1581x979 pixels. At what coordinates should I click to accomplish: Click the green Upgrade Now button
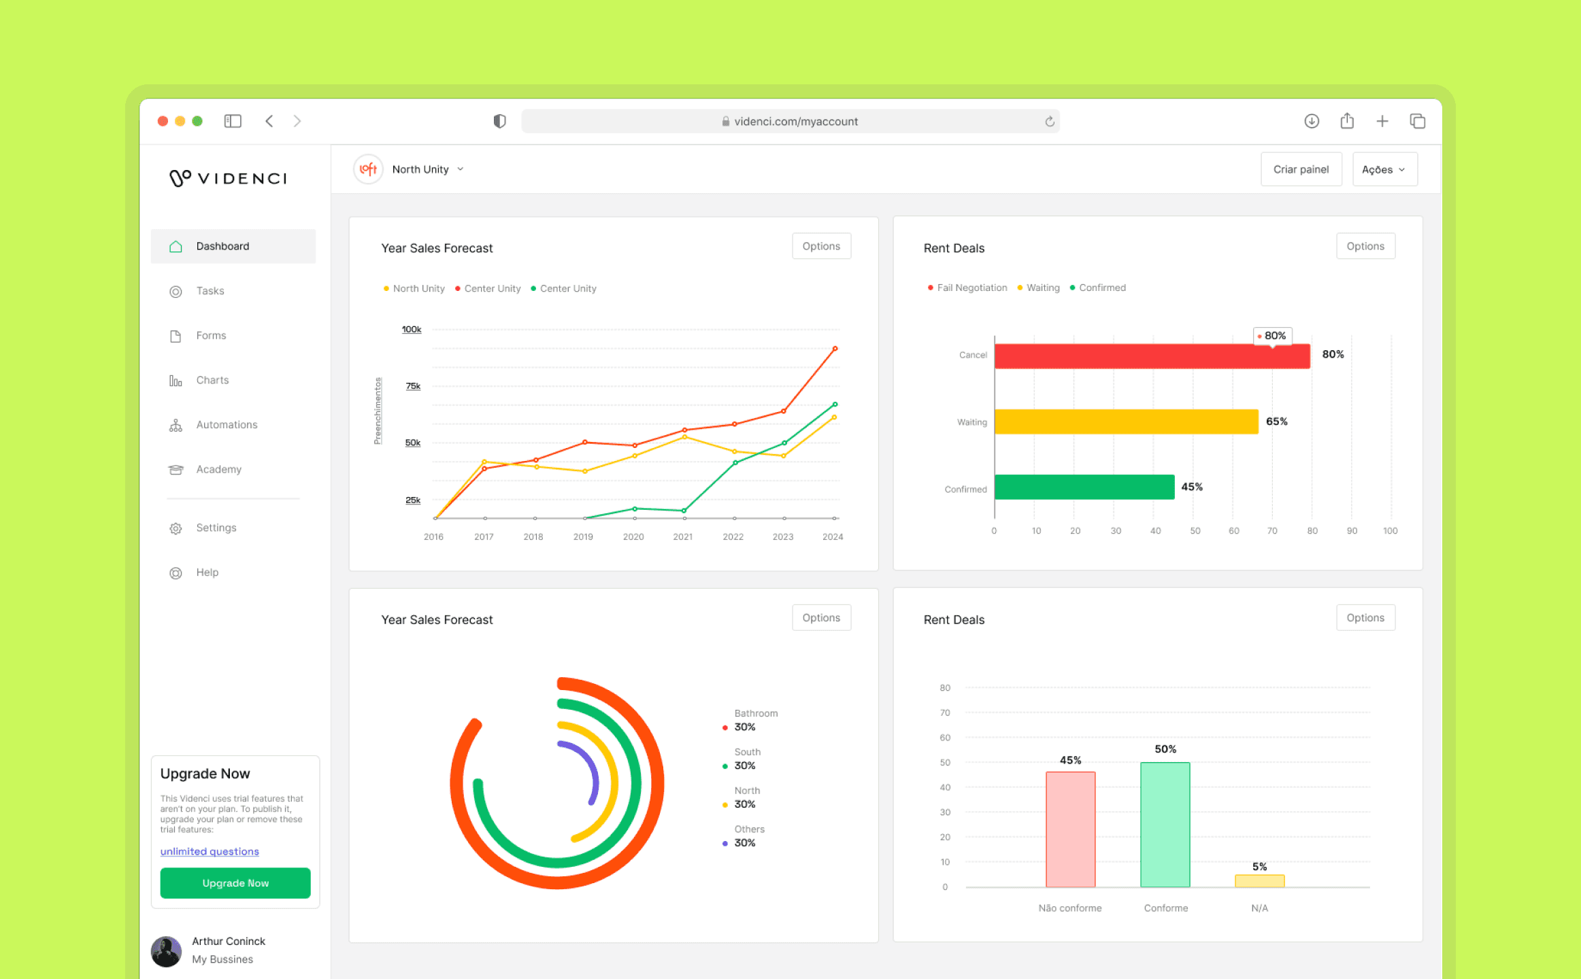[235, 883]
